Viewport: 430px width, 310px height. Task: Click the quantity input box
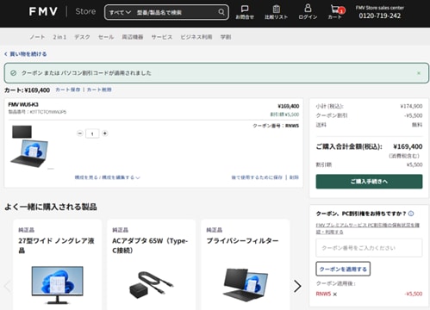point(92,133)
